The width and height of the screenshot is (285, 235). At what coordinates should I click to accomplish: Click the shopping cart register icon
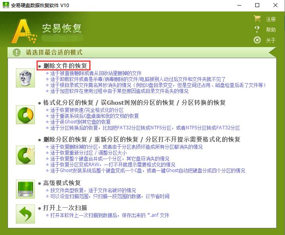coord(257,19)
